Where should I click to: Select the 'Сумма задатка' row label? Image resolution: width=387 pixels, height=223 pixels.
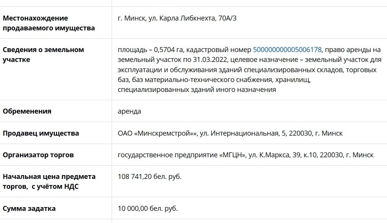29,209
